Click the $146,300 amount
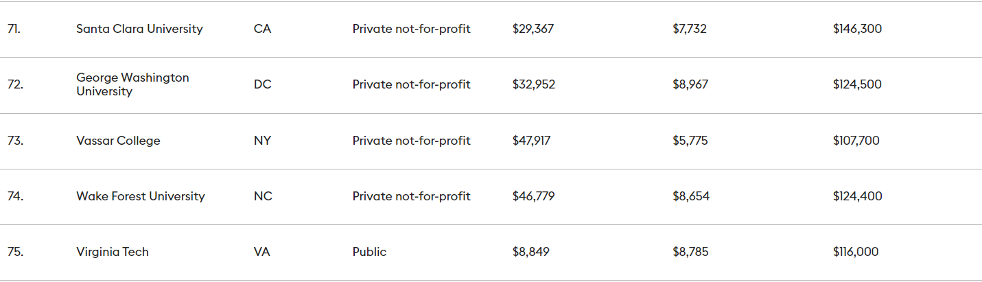 [x=857, y=29]
